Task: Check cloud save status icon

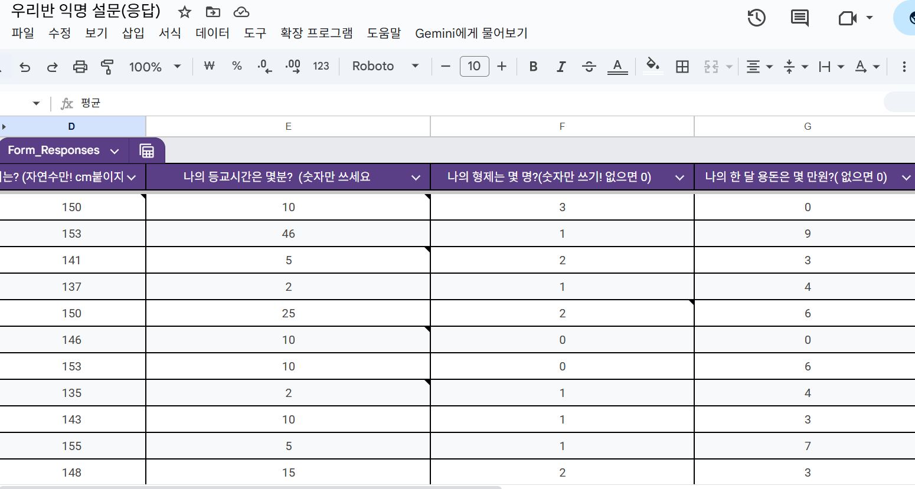Action: (x=241, y=12)
